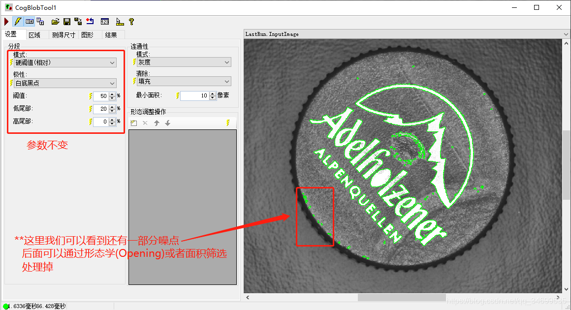The image size is (571, 310).
Task: Decrease 最小面积 with the down spinner arrow
Action: (213, 98)
